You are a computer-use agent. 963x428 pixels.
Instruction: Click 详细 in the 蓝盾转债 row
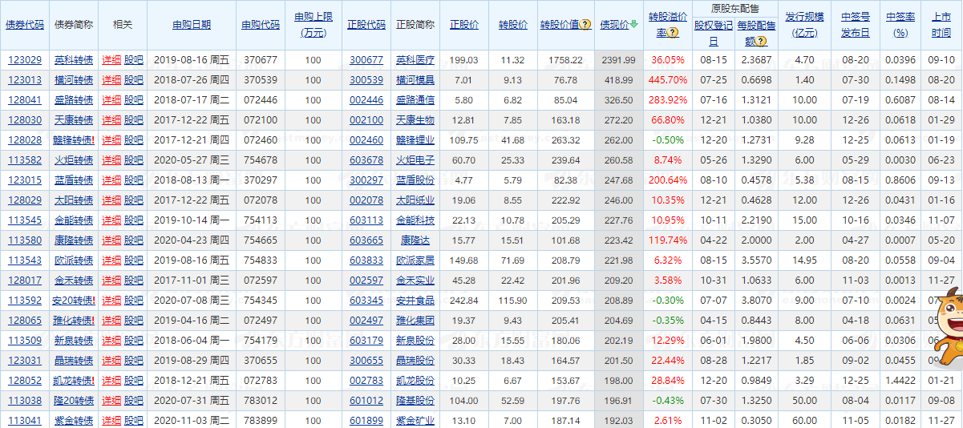[111, 180]
